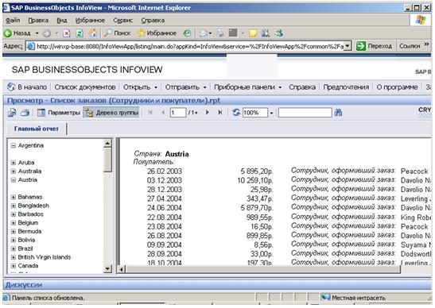
Task: Expand the Belgium tree node
Action: (x=13, y=223)
